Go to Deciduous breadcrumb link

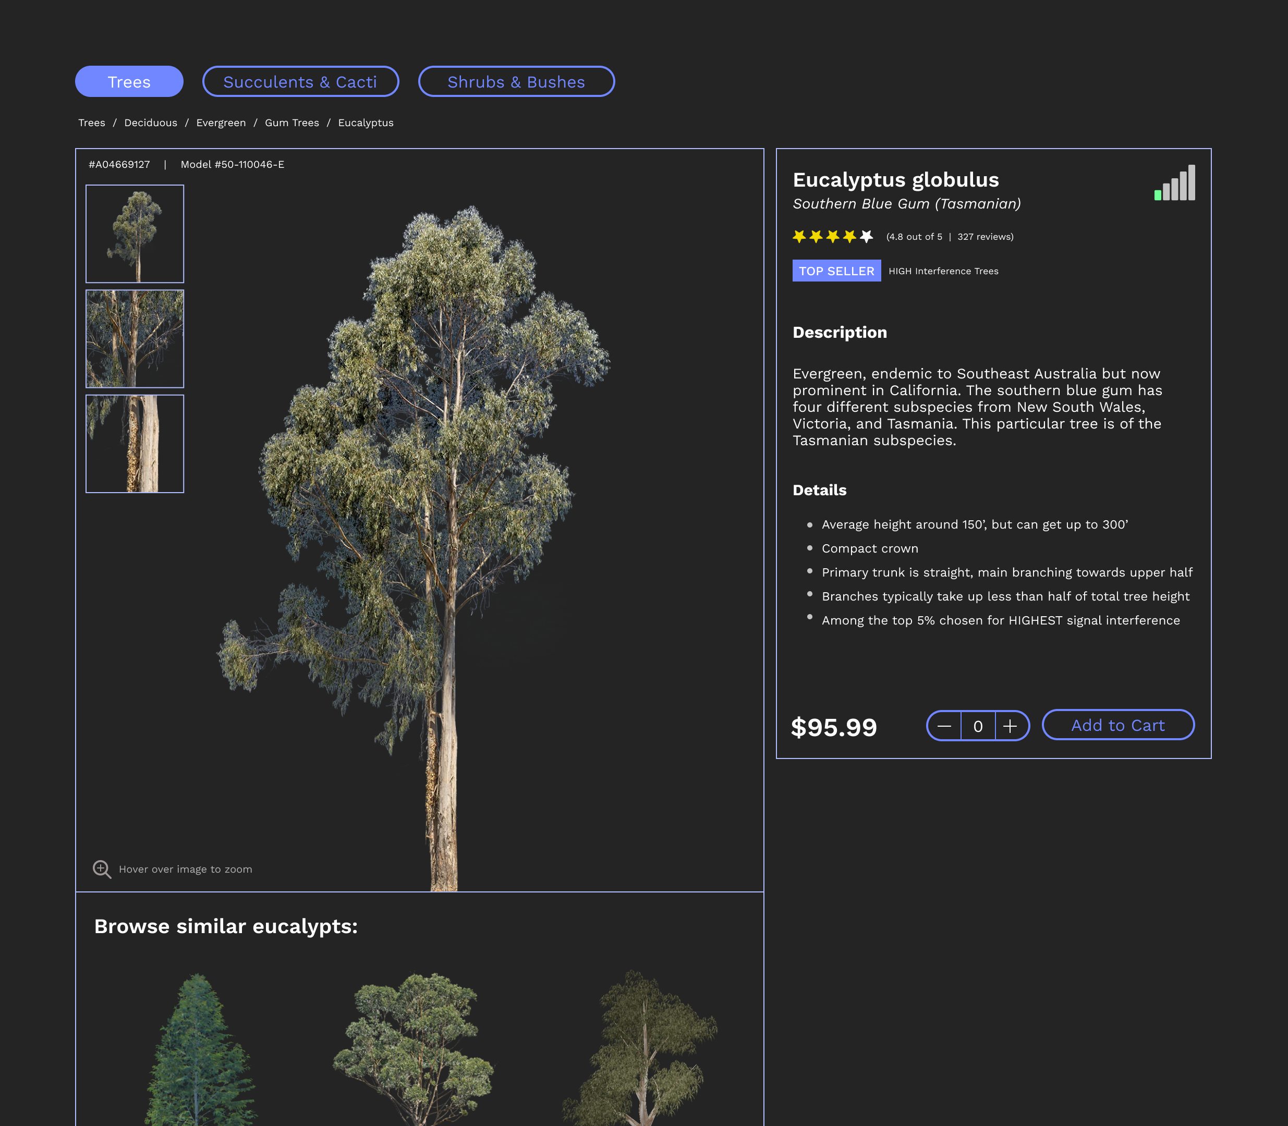click(150, 123)
